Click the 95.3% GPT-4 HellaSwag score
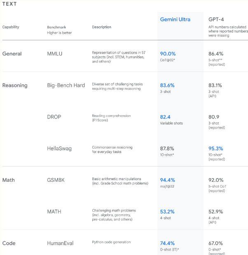248x255 pixels. (x=216, y=148)
